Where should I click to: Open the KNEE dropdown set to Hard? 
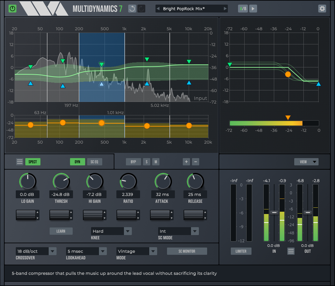coord(111,231)
